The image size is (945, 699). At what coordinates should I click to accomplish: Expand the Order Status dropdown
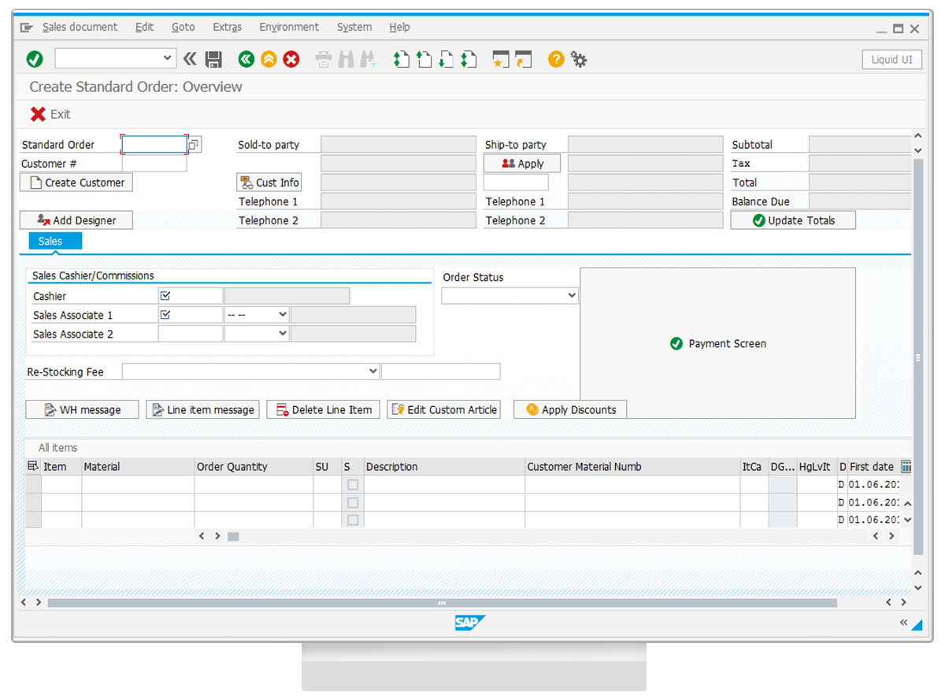point(571,296)
